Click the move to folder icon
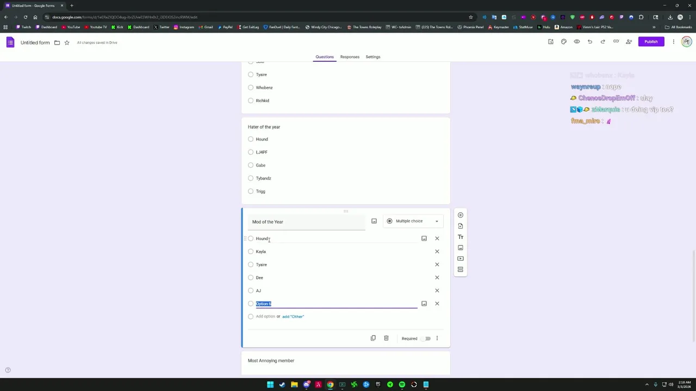The image size is (696, 391). coord(57,42)
